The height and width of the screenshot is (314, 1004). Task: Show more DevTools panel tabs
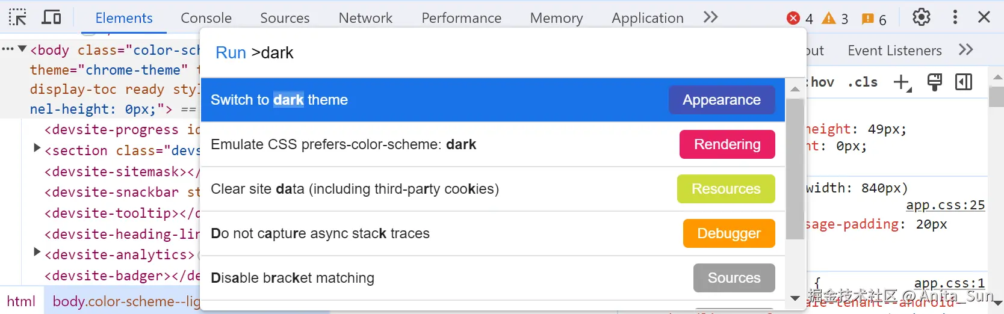point(711,17)
